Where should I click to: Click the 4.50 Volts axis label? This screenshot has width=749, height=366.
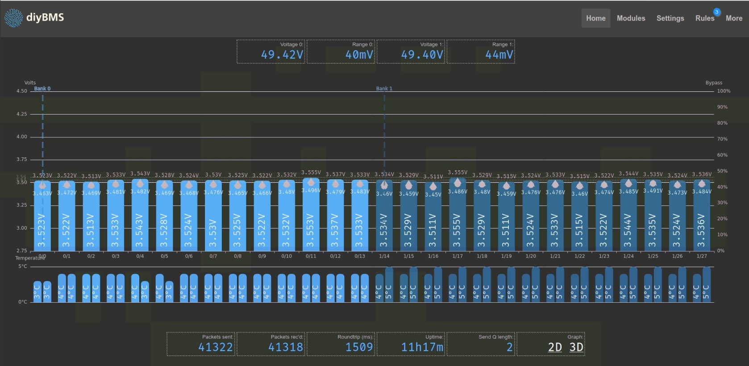pos(22,91)
